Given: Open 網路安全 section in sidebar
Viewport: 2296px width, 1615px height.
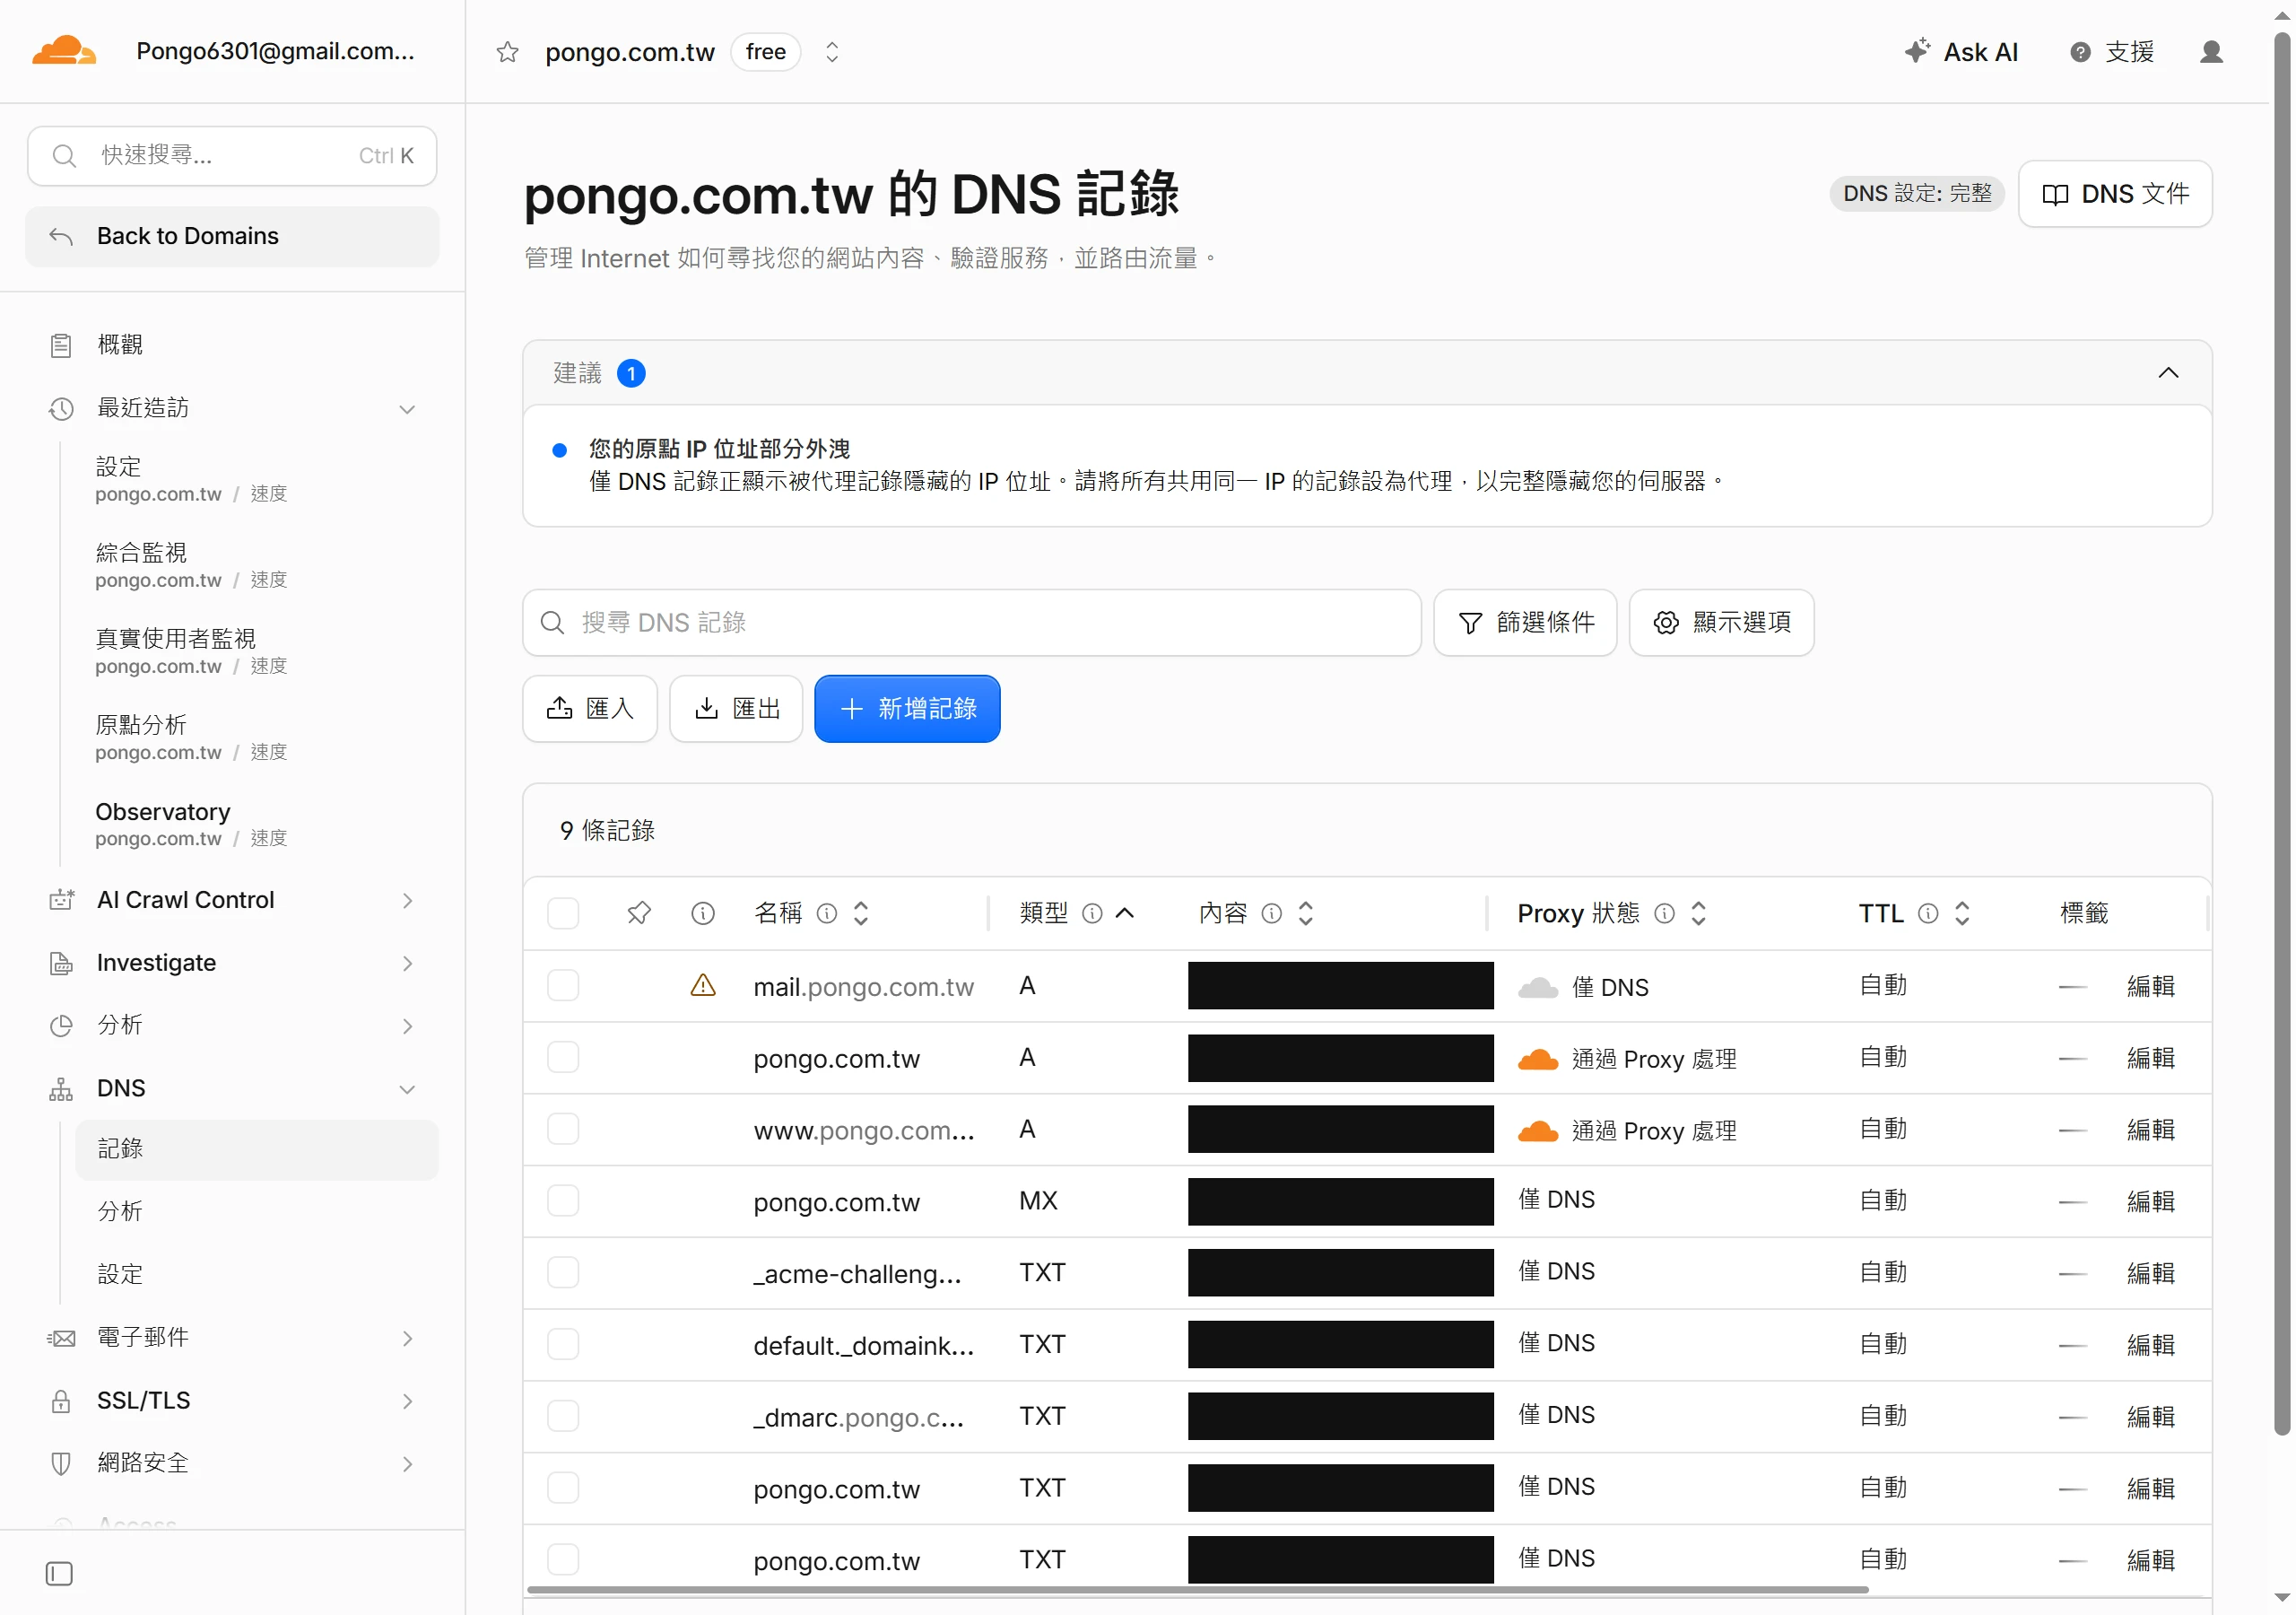Looking at the screenshot, I should [x=232, y=1462].
